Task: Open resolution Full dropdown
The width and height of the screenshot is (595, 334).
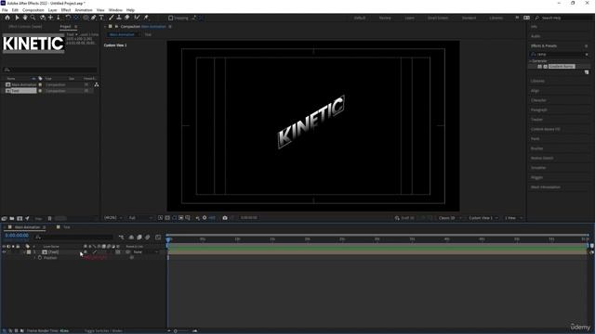Action: 140,218
